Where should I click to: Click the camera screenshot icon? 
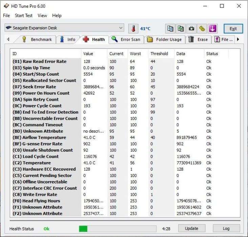[x=191, y=29]
